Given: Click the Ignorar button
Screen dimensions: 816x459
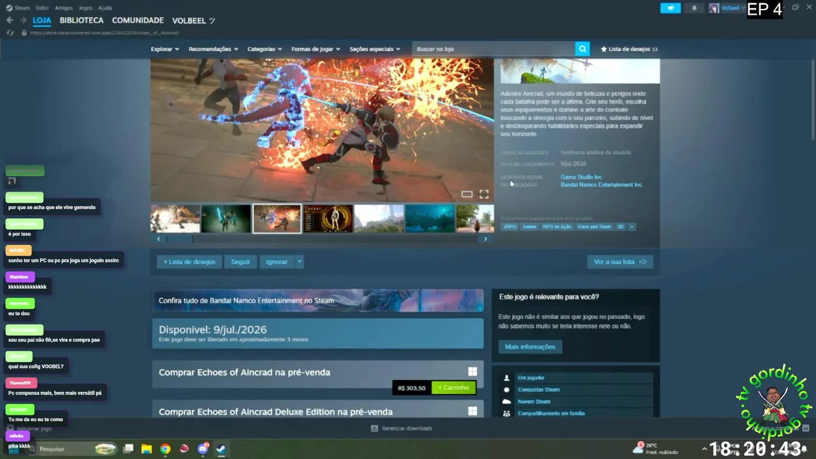Looking at the screenshot, I should 277,262.
